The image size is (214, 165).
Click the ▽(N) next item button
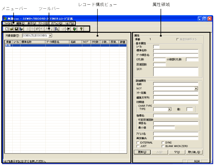177,152
